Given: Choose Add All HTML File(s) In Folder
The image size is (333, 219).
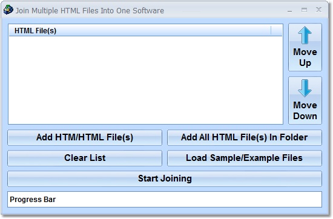Looking at the screenshot, I should 245,137.
